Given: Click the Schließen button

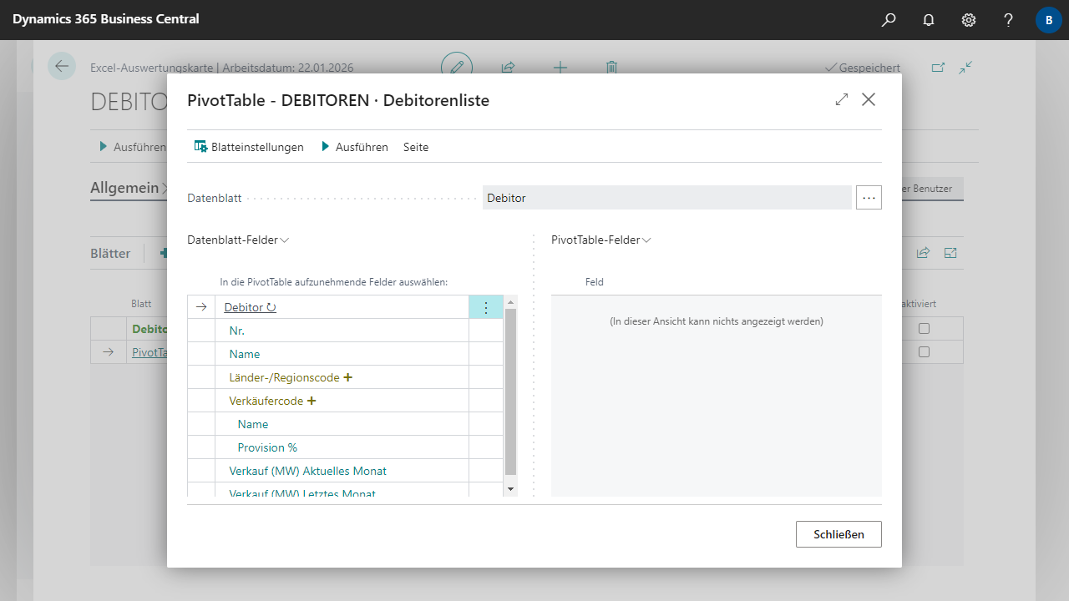Looking at the screenshot, I should pos(838,534).
